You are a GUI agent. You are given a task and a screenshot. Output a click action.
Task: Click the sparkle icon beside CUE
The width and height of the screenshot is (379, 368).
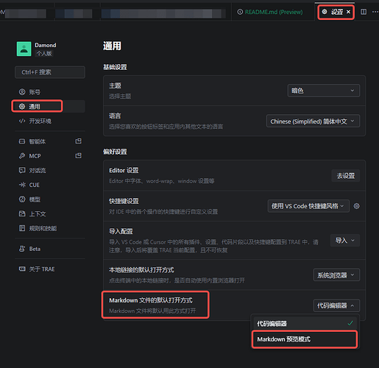(22, 185)
